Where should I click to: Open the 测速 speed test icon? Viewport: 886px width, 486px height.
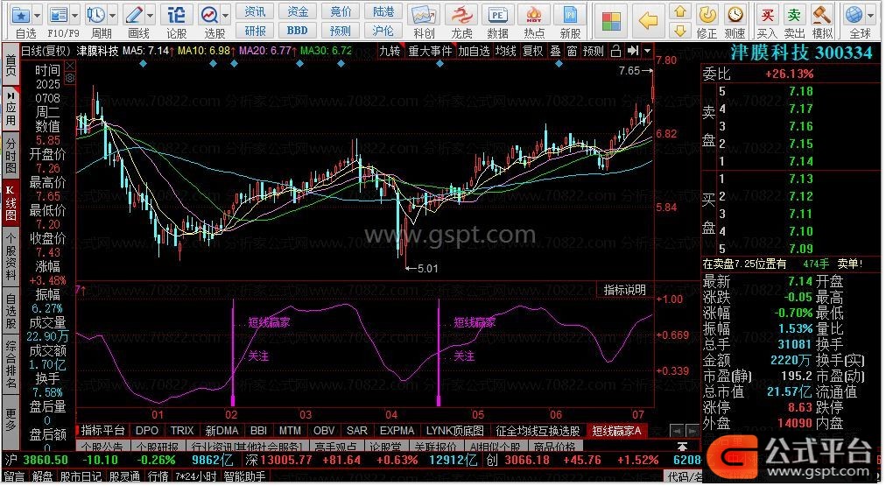point(735,15)
